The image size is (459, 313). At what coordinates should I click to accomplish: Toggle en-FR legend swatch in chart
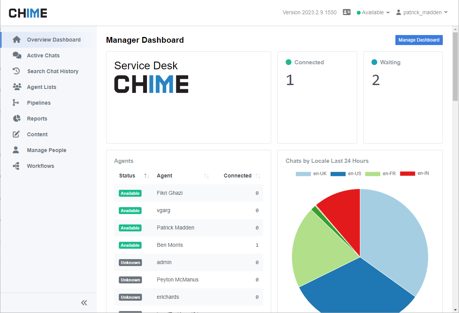pyautogui.click(x=373, y=174)
